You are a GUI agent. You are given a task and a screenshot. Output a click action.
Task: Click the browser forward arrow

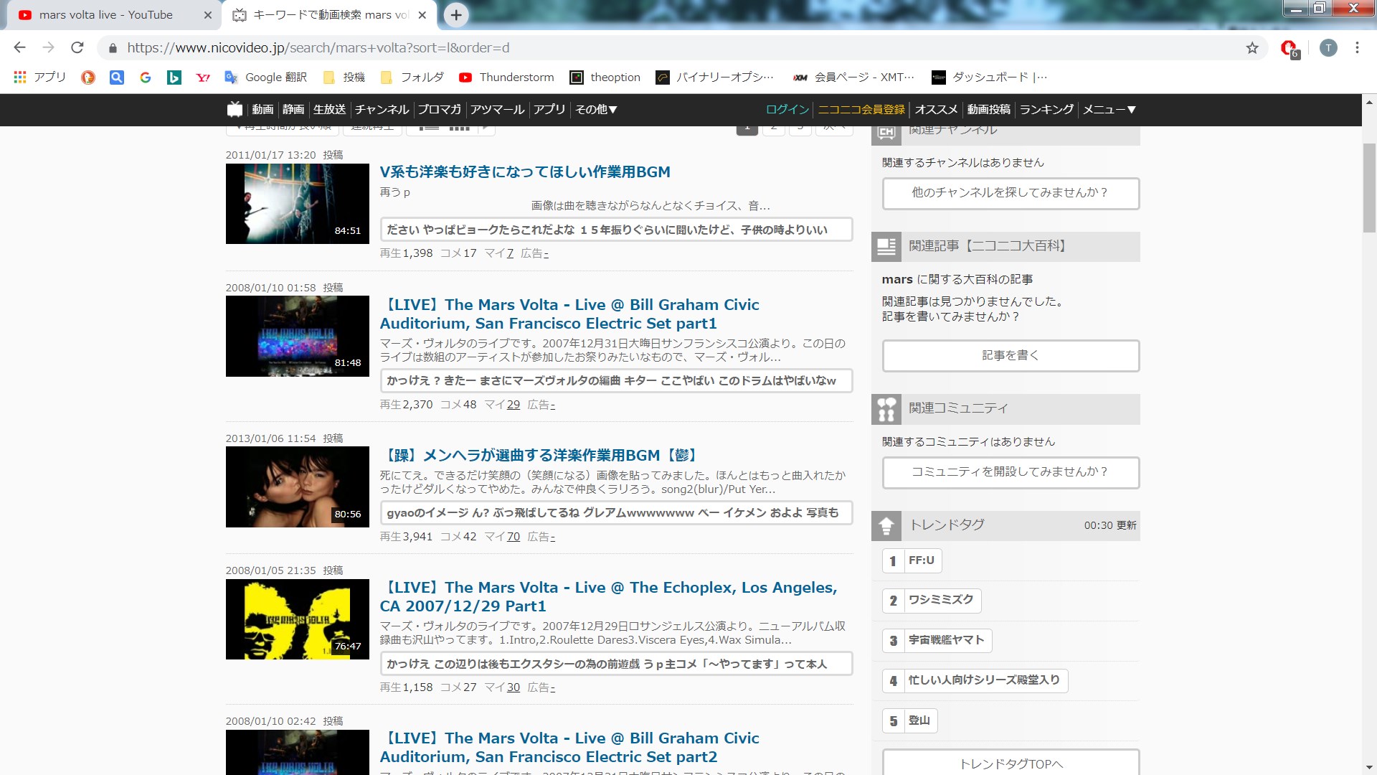click(48, 47)
